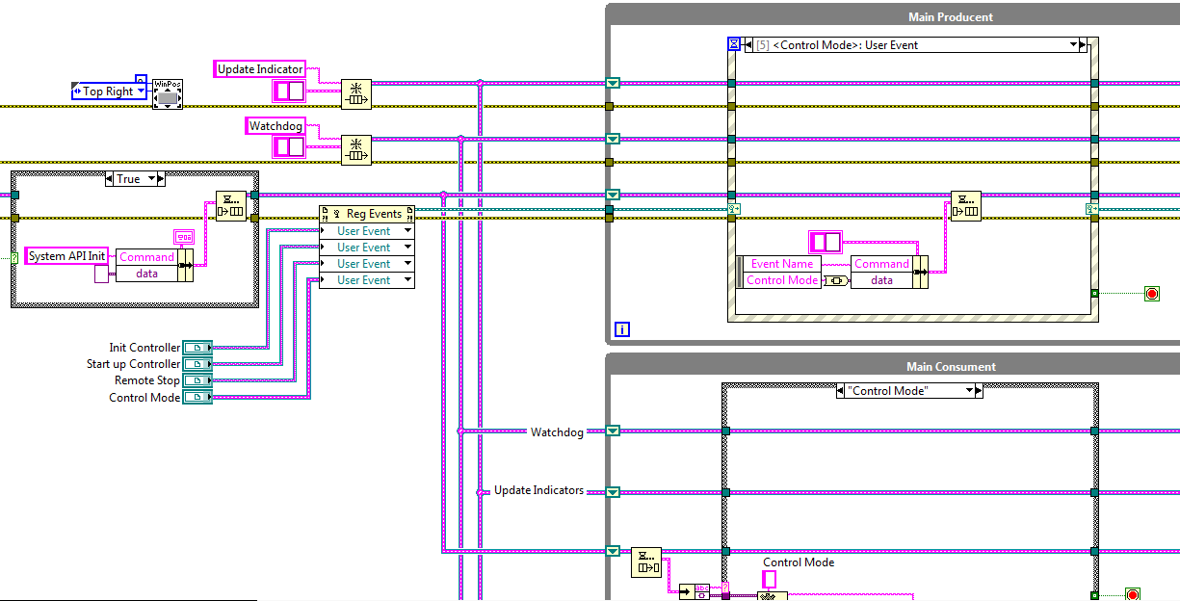Select the Obtain Queue node beside Watchdog
Viewport: 1180px width, 601px height.
[x=356, y=149]
